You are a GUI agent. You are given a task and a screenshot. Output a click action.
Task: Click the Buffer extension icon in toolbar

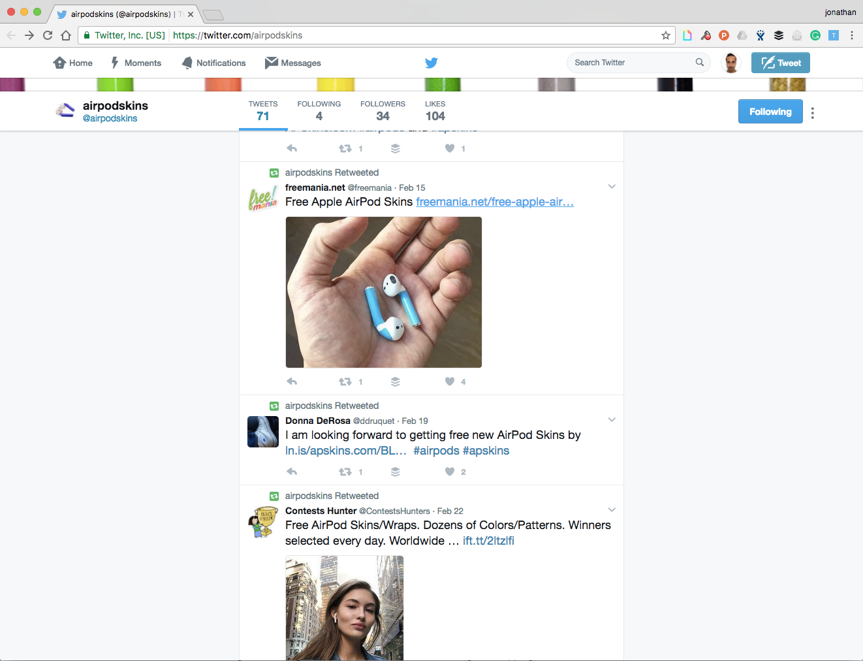[x=779, y=35]
